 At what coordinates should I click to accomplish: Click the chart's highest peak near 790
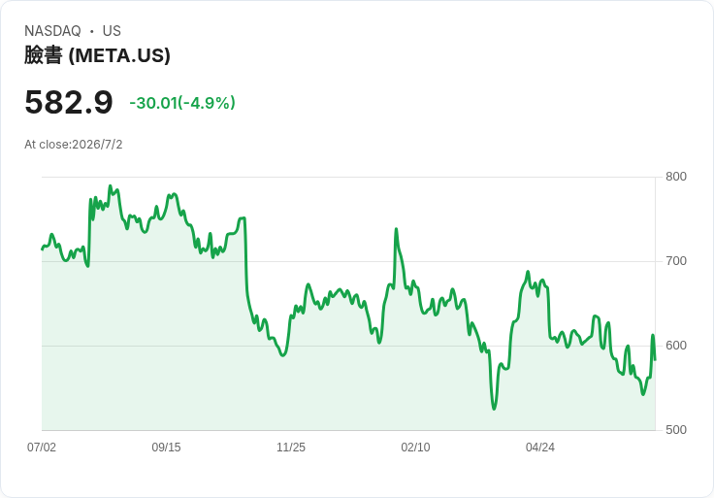pyautogui.click(x=110, y=185)
